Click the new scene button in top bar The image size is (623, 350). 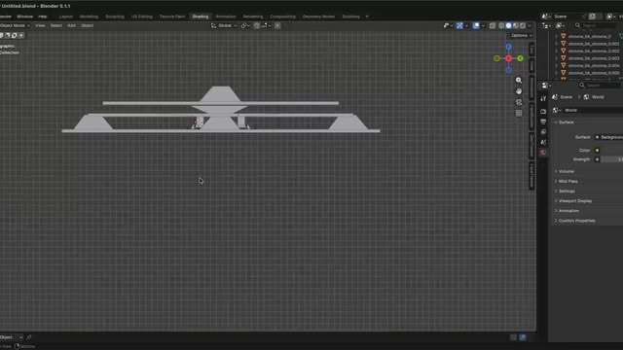point(592,17)
